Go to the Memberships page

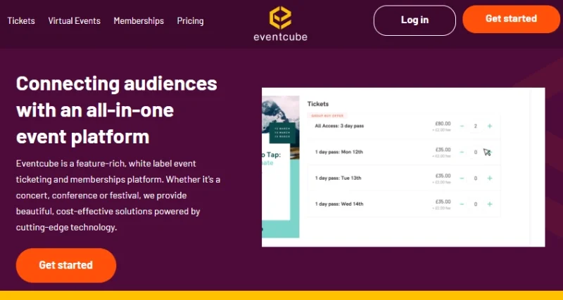139,21
